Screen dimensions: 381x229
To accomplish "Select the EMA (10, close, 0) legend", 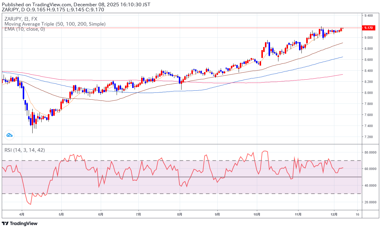I will 25,29.
